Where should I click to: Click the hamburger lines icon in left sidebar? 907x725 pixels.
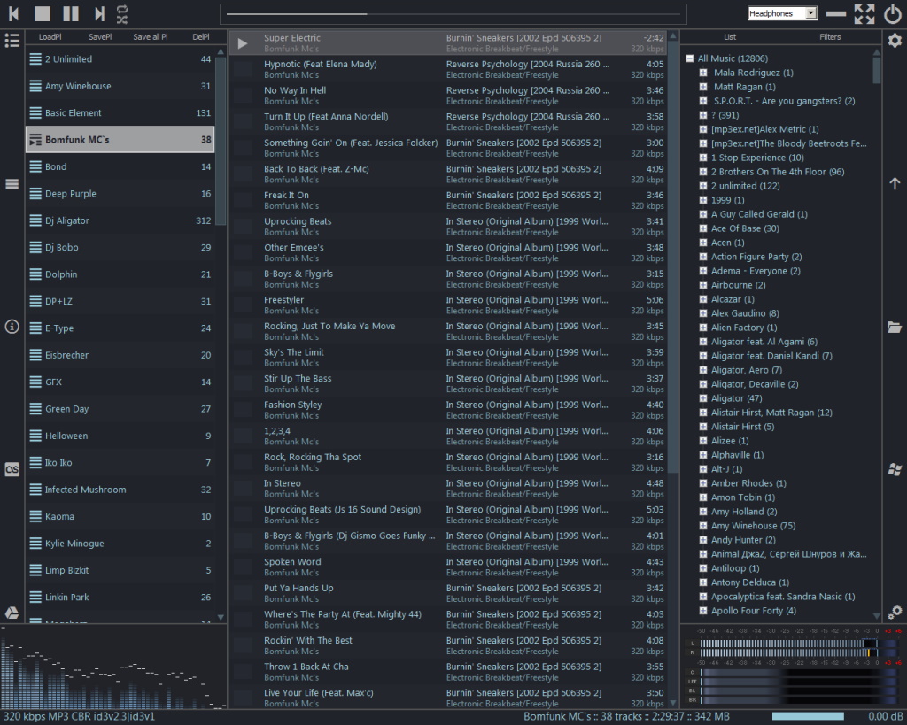coord(12,184)
